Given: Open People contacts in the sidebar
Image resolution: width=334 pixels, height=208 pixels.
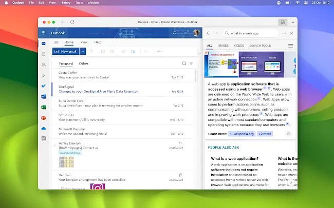Looking at the screenshot, I should click(44, 65).
